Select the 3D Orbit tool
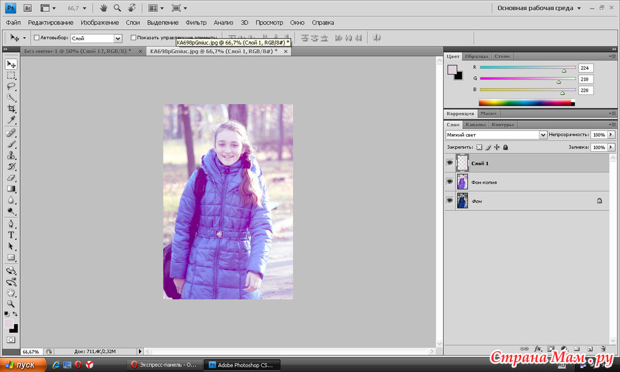620x372 pixels. click(x=11, y=282)
